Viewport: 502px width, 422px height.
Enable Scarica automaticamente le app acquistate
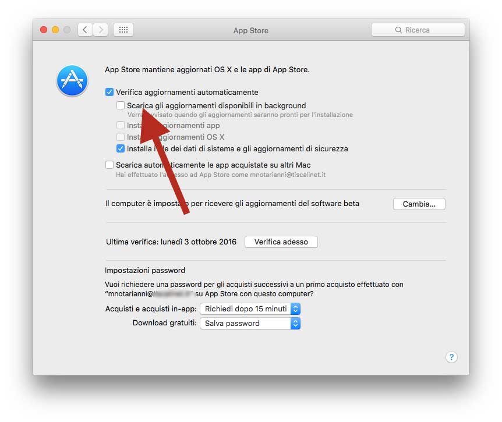pyautogui.click(x=109, y=165)
